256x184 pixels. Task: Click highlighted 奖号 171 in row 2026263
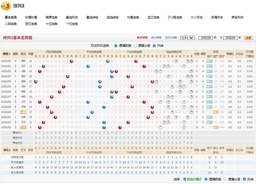23,128
